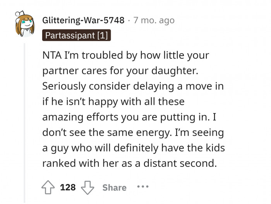
Task: Open Glittering-War-5748's user profile
Action: pos(83,20)
